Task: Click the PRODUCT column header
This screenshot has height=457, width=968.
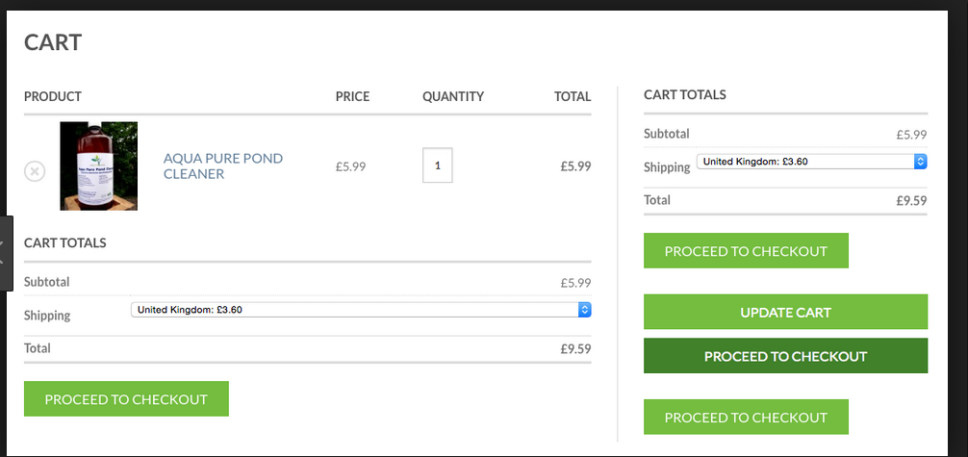Action: coord(53,96)
